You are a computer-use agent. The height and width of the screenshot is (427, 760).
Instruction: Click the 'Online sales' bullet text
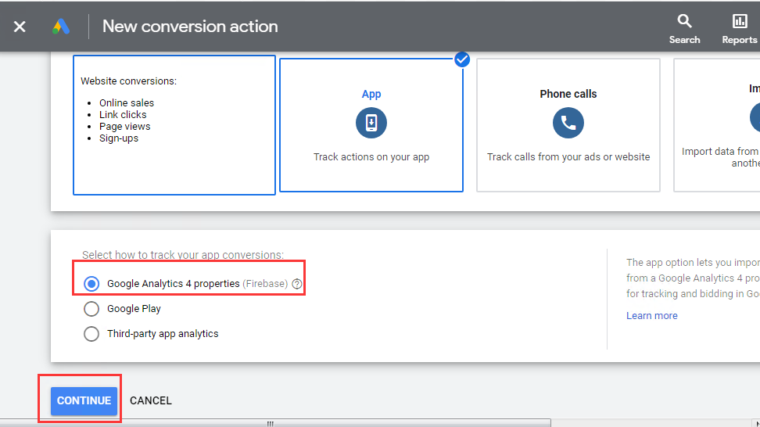tap(127, 102)
